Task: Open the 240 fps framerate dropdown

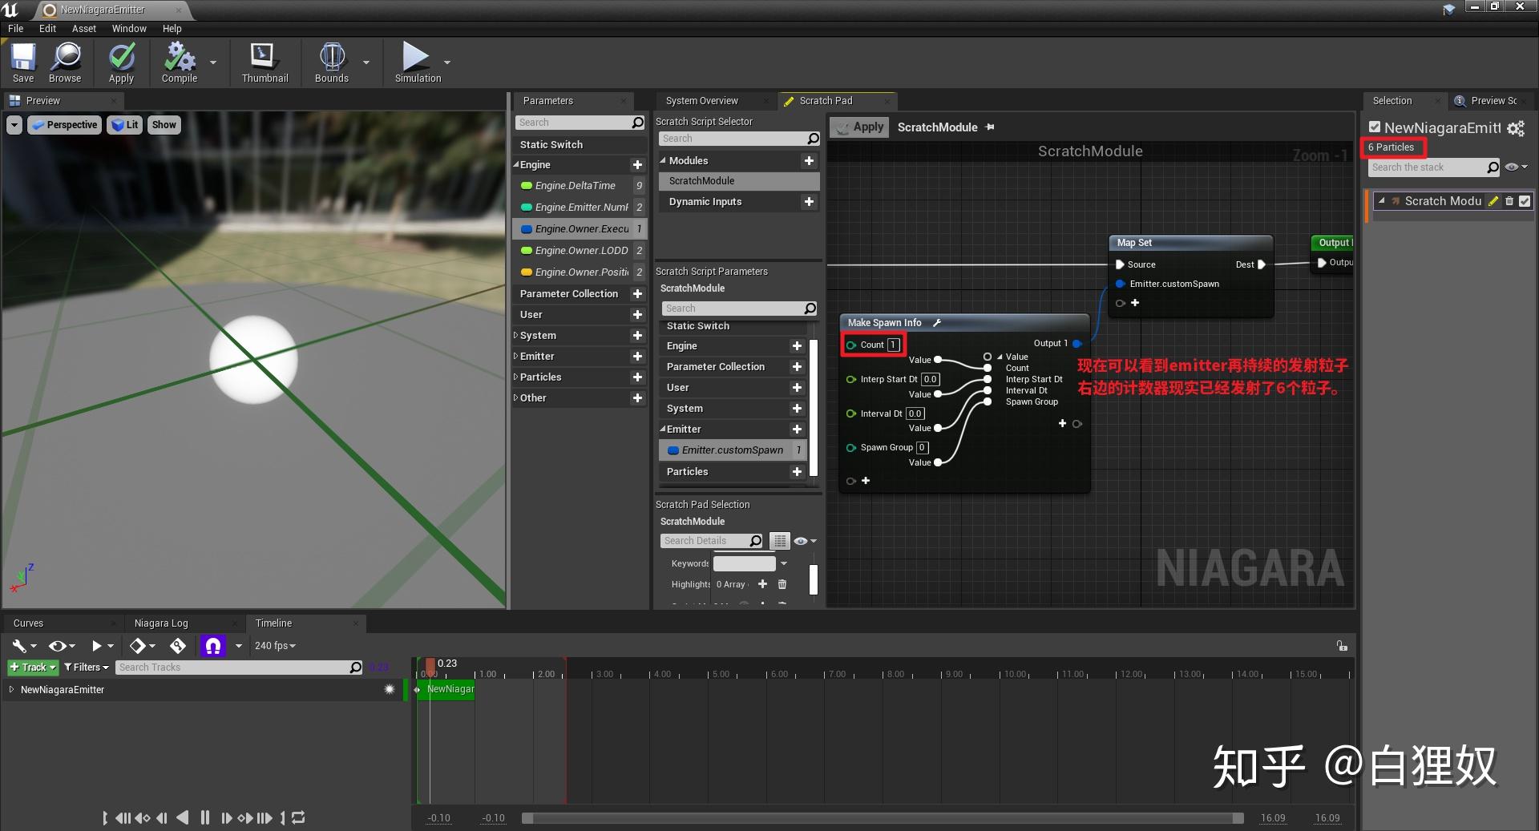Action: tap(274, 645)
